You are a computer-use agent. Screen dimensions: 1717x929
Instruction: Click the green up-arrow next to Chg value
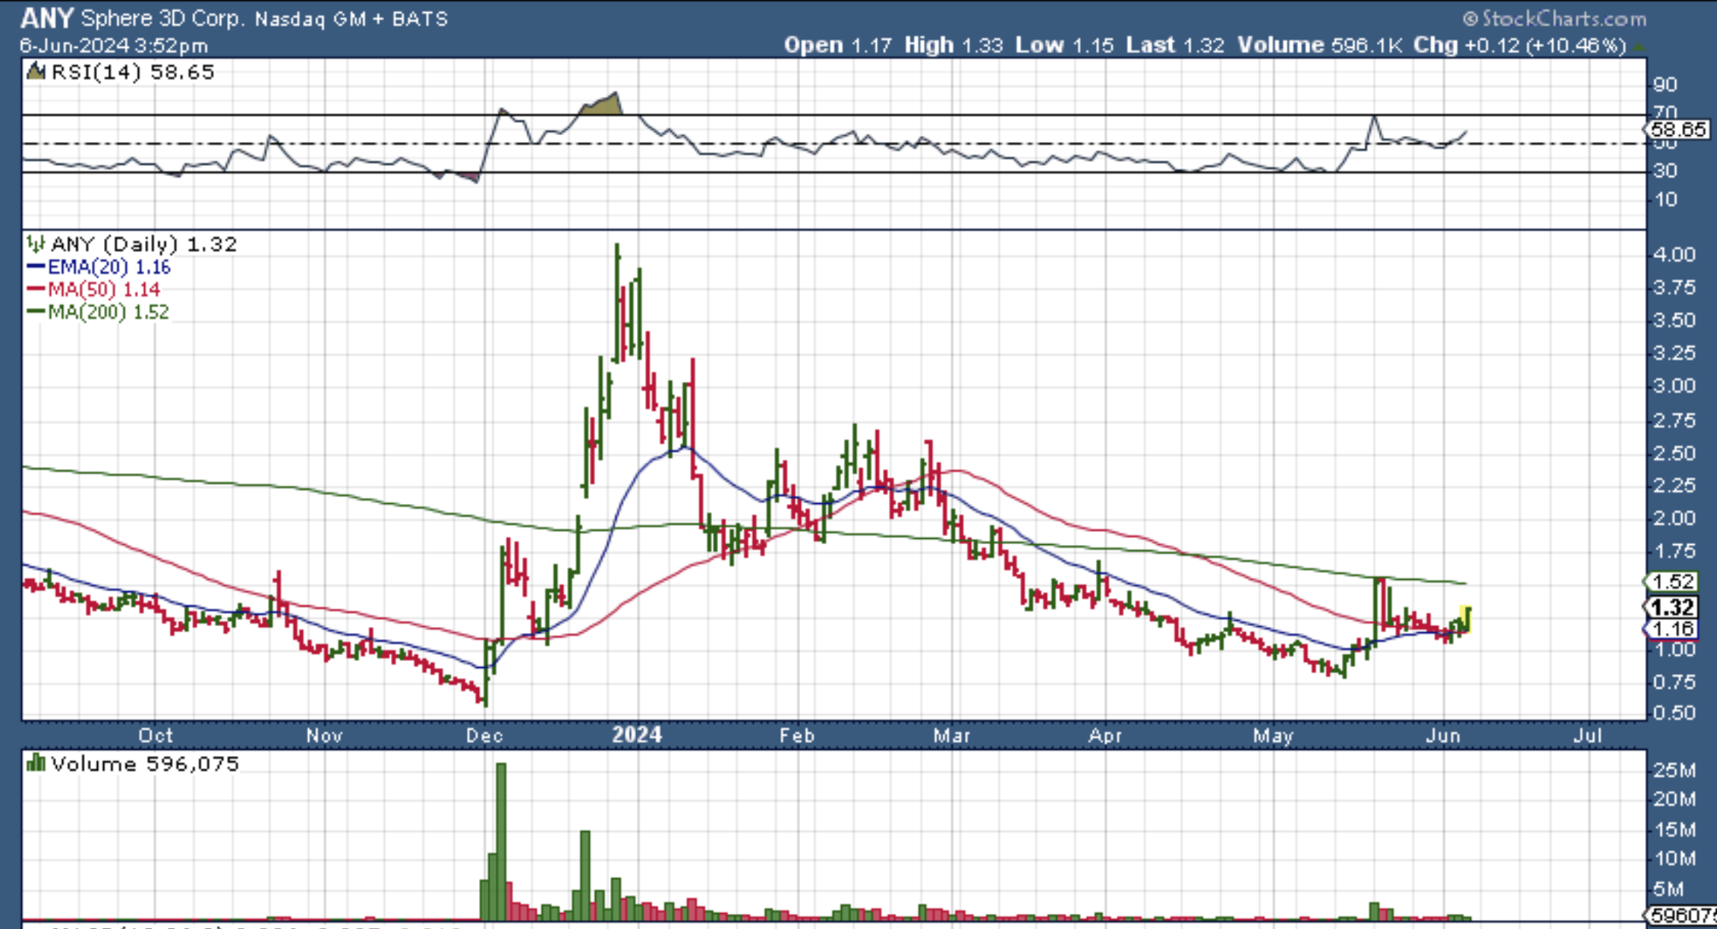(x=1638, y=46)
